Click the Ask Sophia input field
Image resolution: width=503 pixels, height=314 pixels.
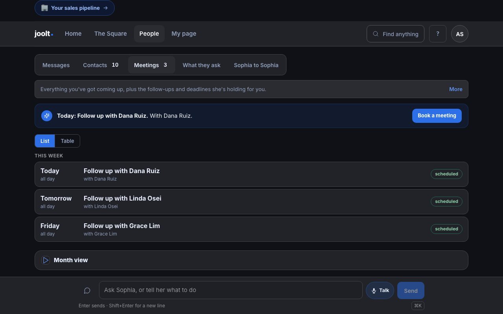click(231, 290)
